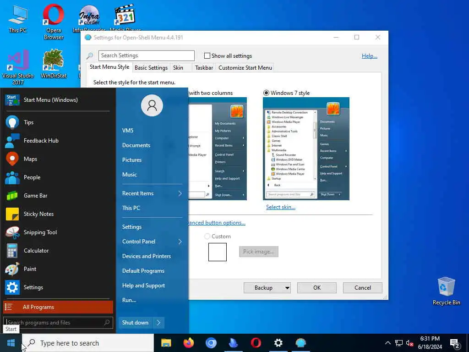The image size is (469, 352).
Task: Expand the Shut down options arrow
Action: tap(158, 323)
